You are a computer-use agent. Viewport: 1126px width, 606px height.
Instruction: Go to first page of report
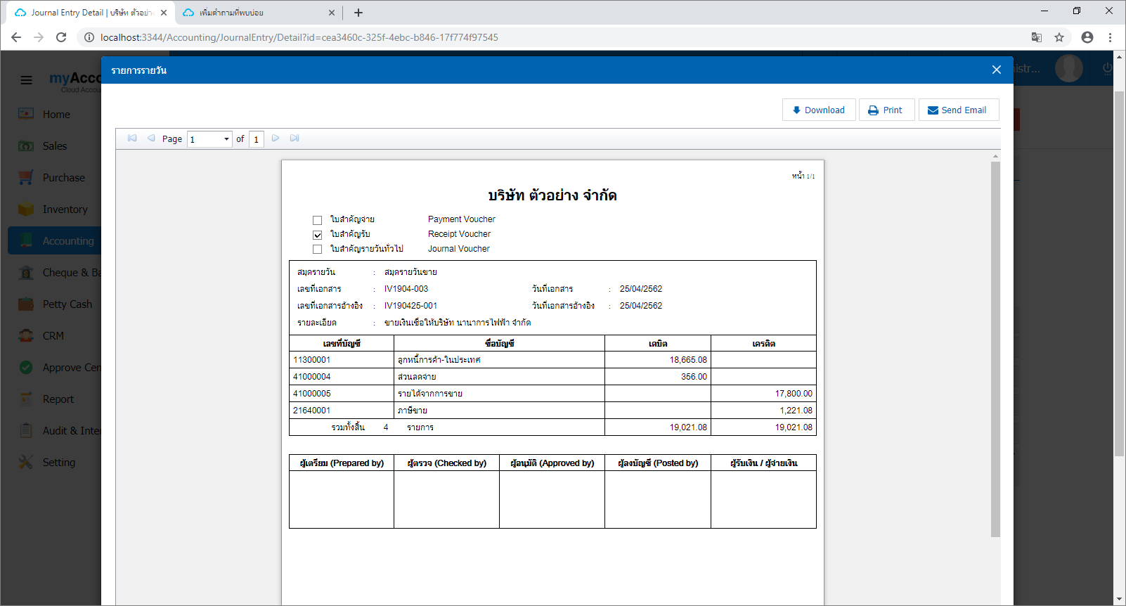(132, 138)
